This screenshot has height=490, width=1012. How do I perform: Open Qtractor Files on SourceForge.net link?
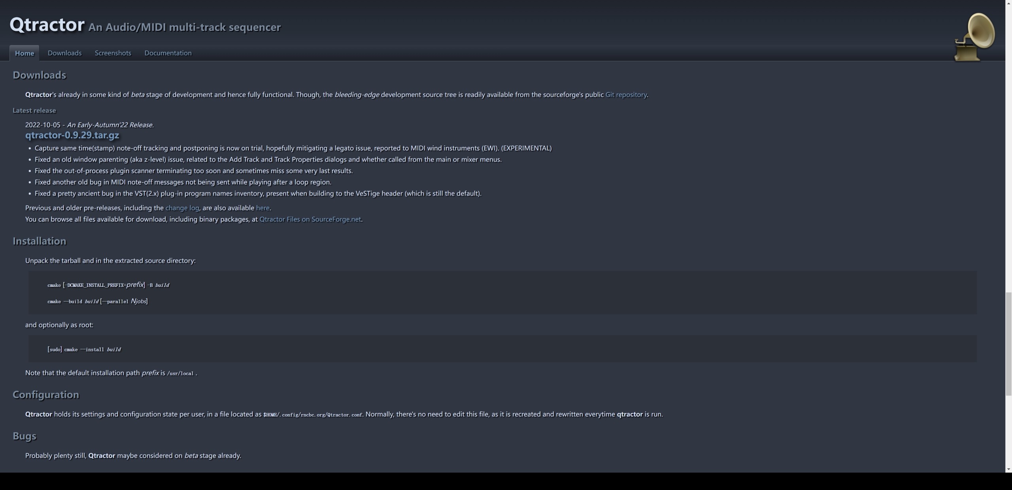tap(310, 219)
